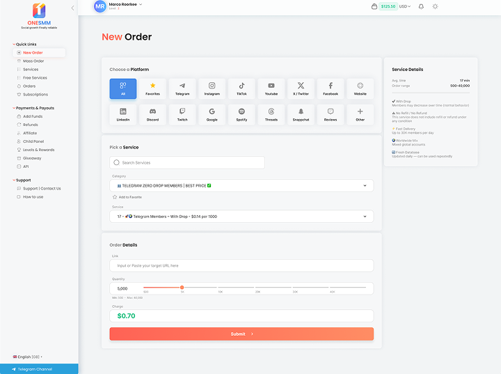501x374 pixels.
Task: Click the $125.50 balance badge
Action: 388,6
